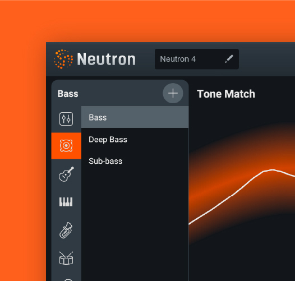Open the drums instrument category
Viewport: 295px width, 281px height.
[66, 258]
